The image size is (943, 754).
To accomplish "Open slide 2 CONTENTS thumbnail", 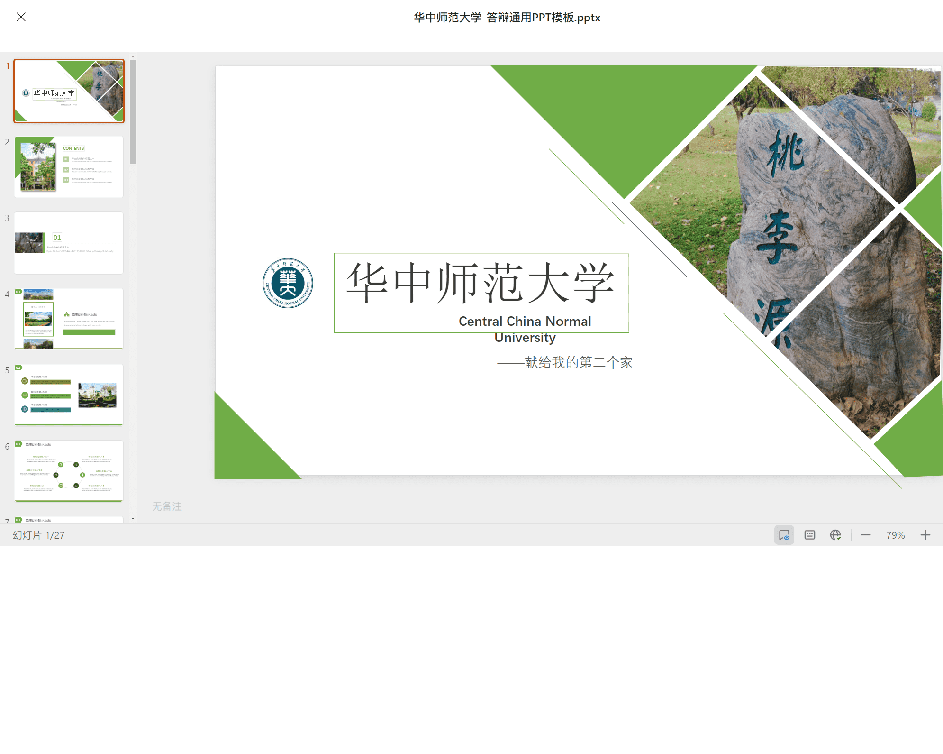I will click(x=69, y=167).
